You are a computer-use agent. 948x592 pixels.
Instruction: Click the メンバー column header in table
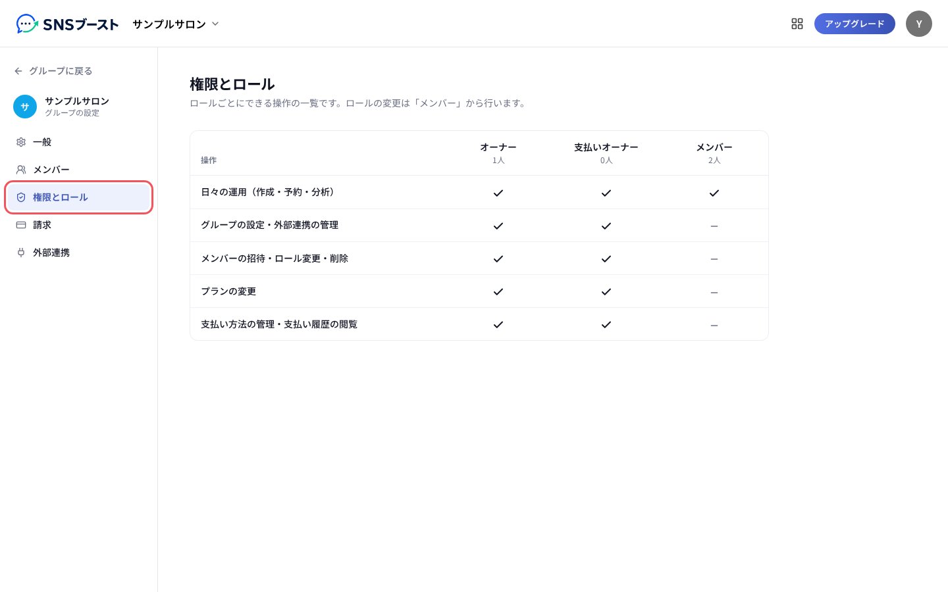pos(714,147)
